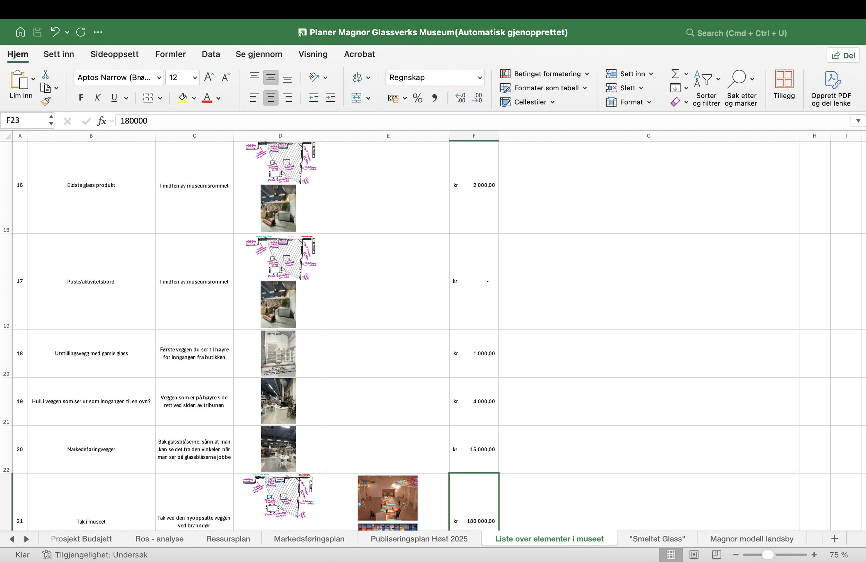Switch to Markedsføringsplan sheet tab

pos(309,539)
